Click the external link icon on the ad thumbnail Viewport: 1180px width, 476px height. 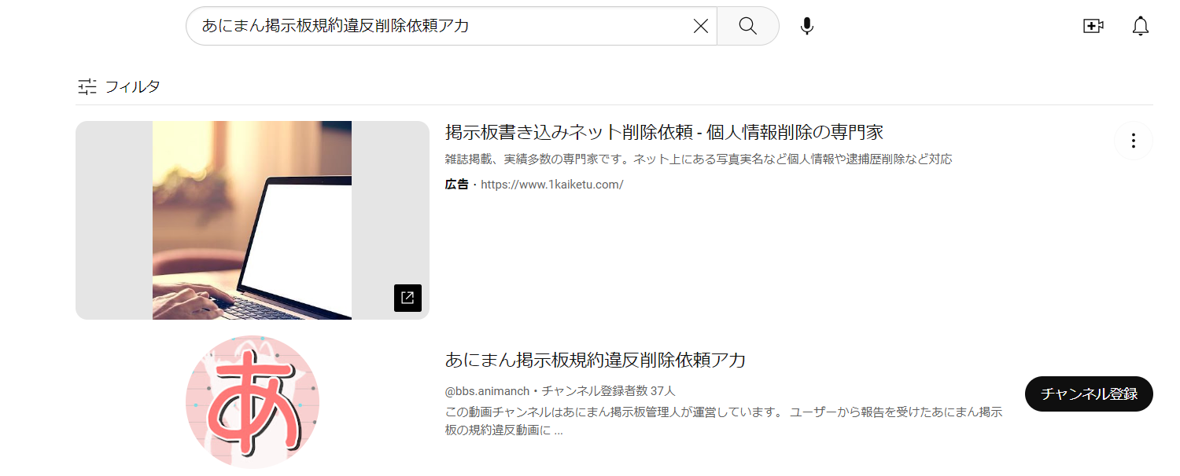pos(407,298)
